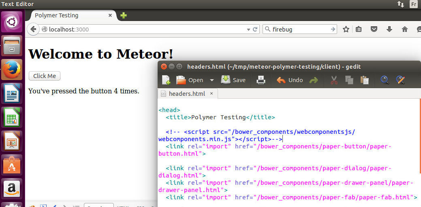
Task: Click the webcomponents.min.js text line
Action: pos(220,139)
